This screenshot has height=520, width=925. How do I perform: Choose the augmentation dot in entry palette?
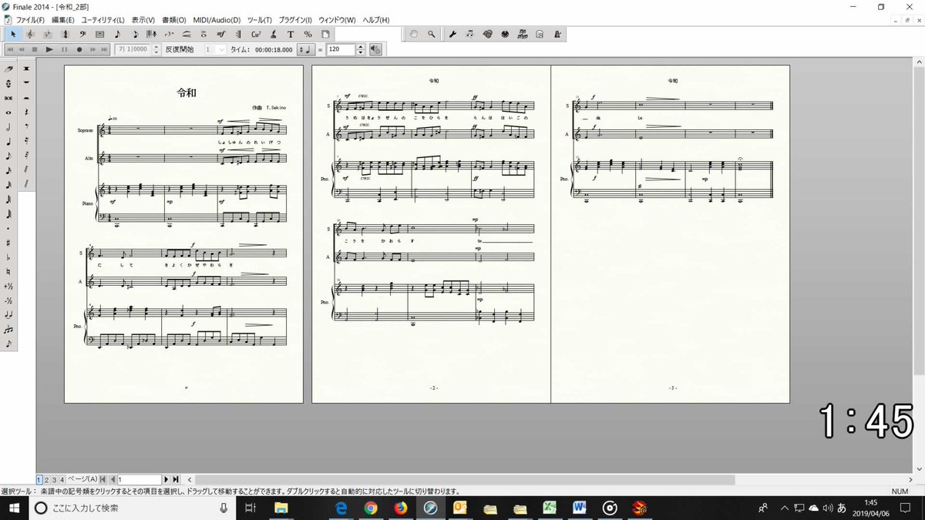[x=8, y=228]
